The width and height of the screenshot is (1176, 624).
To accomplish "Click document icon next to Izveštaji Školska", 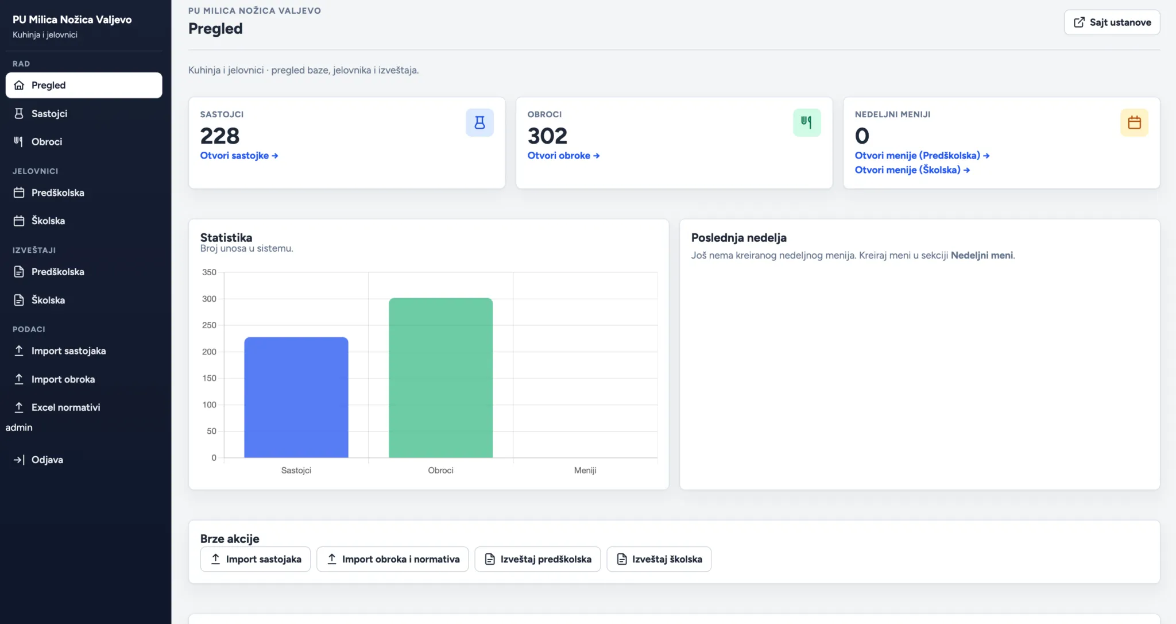I will click(x=19, y=300).
